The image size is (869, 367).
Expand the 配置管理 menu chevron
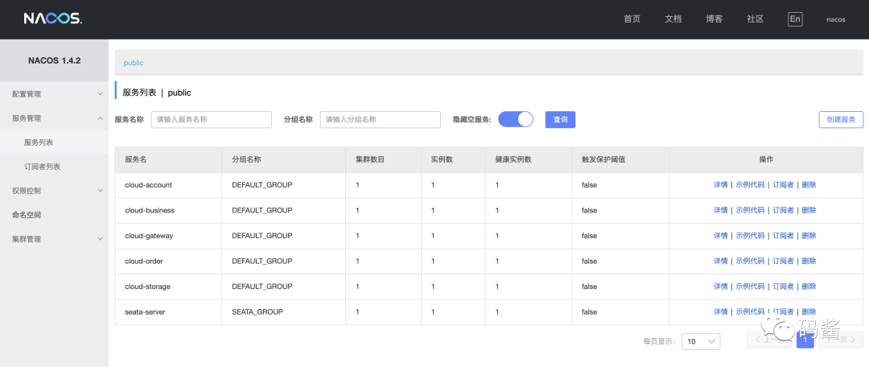pos(100,94)
